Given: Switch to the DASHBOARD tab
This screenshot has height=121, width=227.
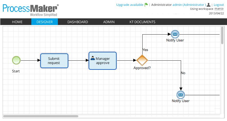Looking at the screenshot, I should click(78, 22).
